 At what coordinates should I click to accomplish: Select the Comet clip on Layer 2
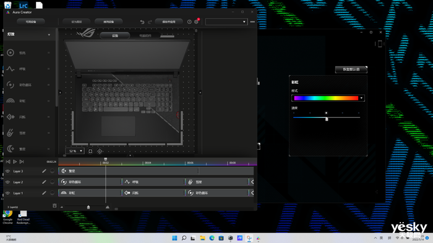217,182
